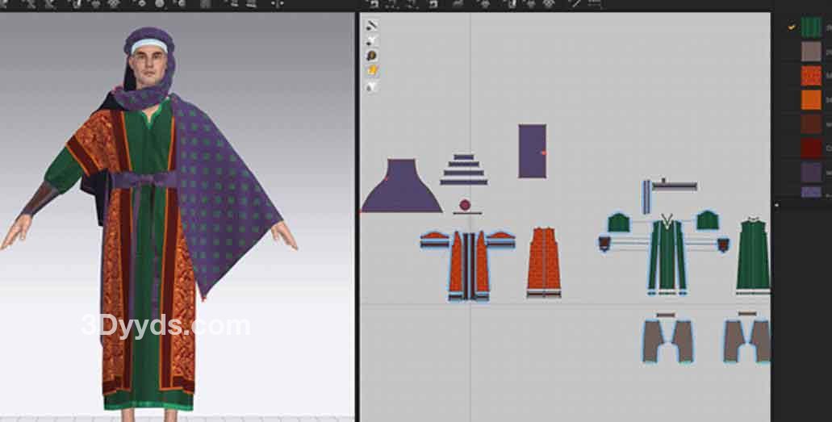This screenshot has width=832, height=422.
Task: Click the yellow icon in the 2D vertical toolbar
Action: tap(372, 71)
